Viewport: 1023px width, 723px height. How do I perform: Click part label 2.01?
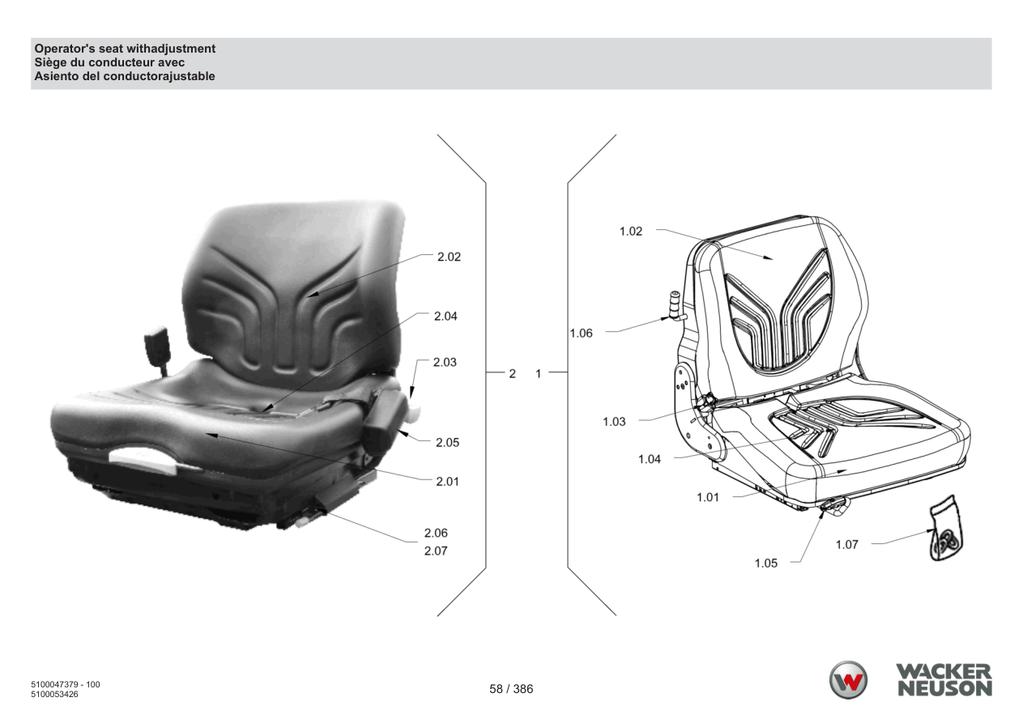(x=448, y=481)
